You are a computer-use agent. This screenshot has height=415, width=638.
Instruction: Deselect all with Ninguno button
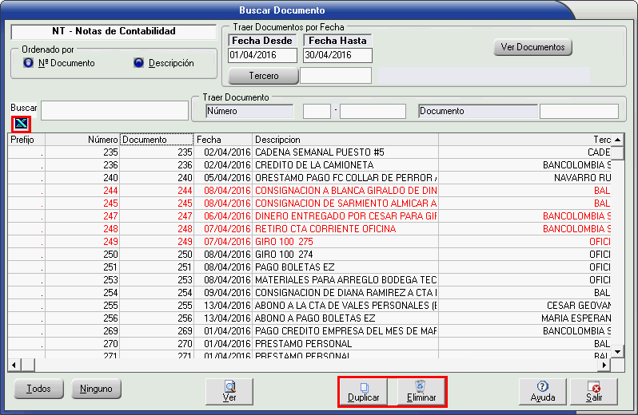tap(96, 389)
